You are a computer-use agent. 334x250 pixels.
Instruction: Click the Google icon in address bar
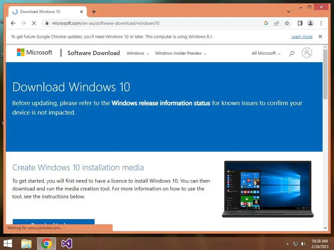(x=266, y=23)
